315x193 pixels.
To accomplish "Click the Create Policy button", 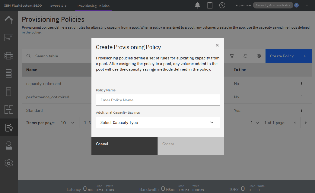I will pyautogui.click(x=288, y=56).
